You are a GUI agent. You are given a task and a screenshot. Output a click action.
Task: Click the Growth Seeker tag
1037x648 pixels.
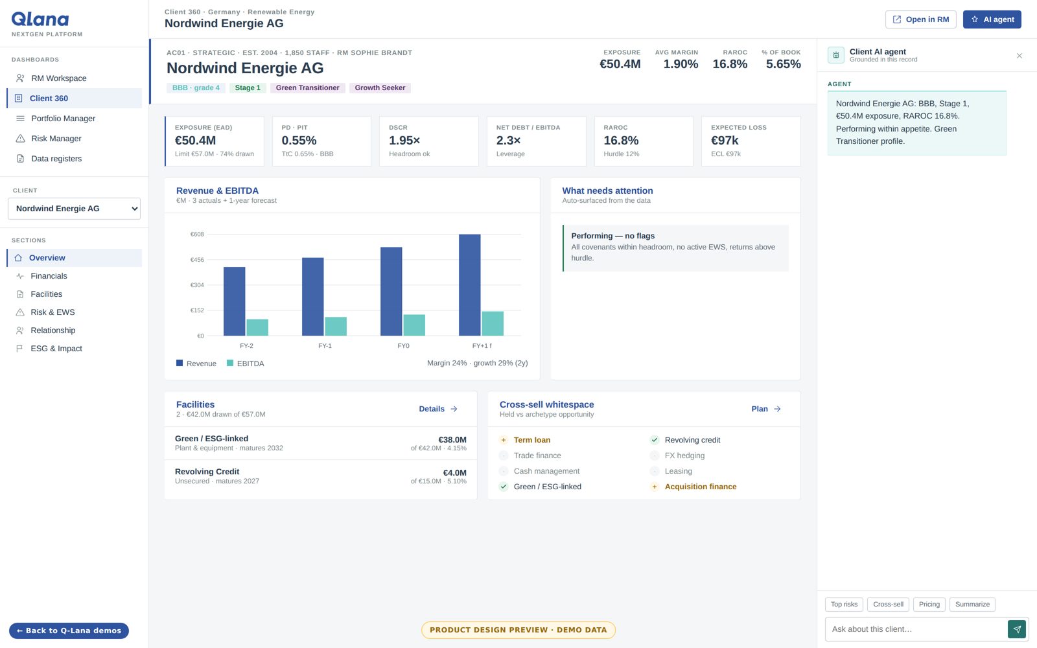tap(380, 88)
